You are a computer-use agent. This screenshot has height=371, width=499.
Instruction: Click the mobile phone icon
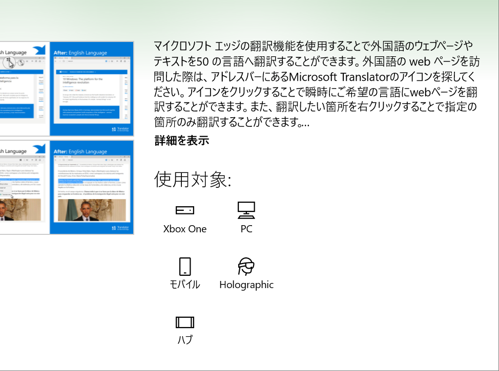pos(185,267)
